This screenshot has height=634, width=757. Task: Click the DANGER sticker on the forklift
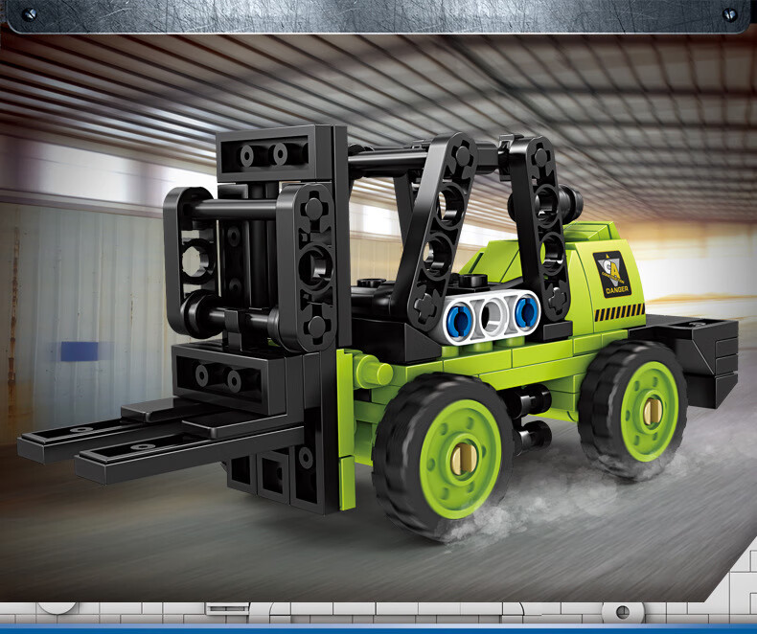click(x=613, y=273)
